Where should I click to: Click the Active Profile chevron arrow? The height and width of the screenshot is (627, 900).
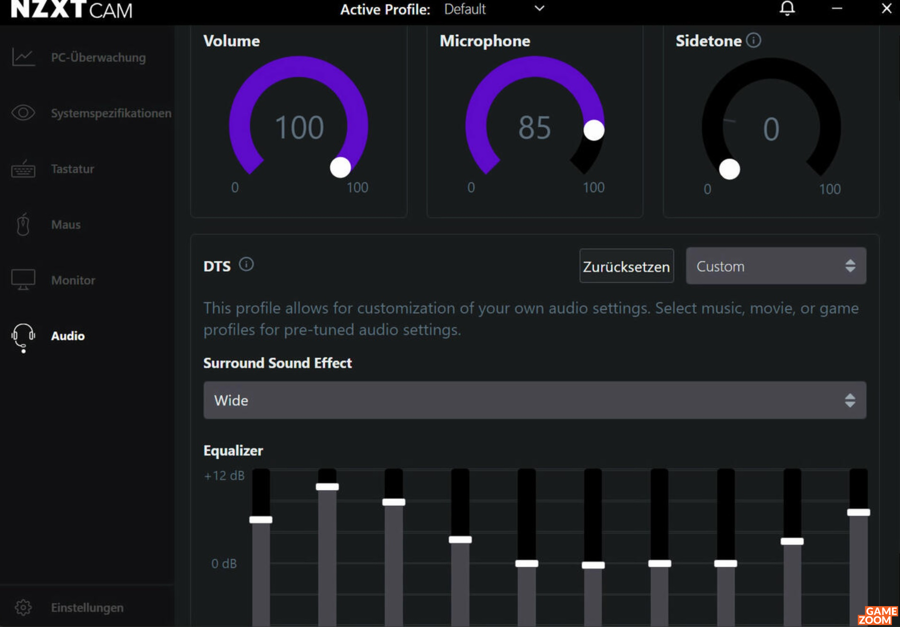[x=540, y=9]
